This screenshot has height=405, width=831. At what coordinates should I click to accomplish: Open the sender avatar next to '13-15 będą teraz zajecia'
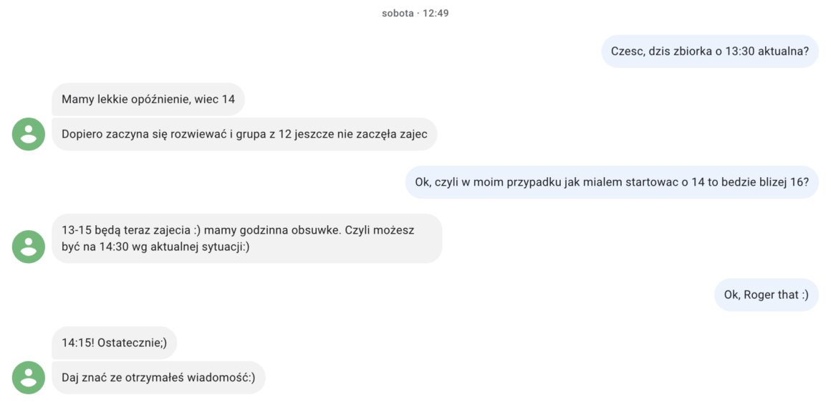point(29,247)
